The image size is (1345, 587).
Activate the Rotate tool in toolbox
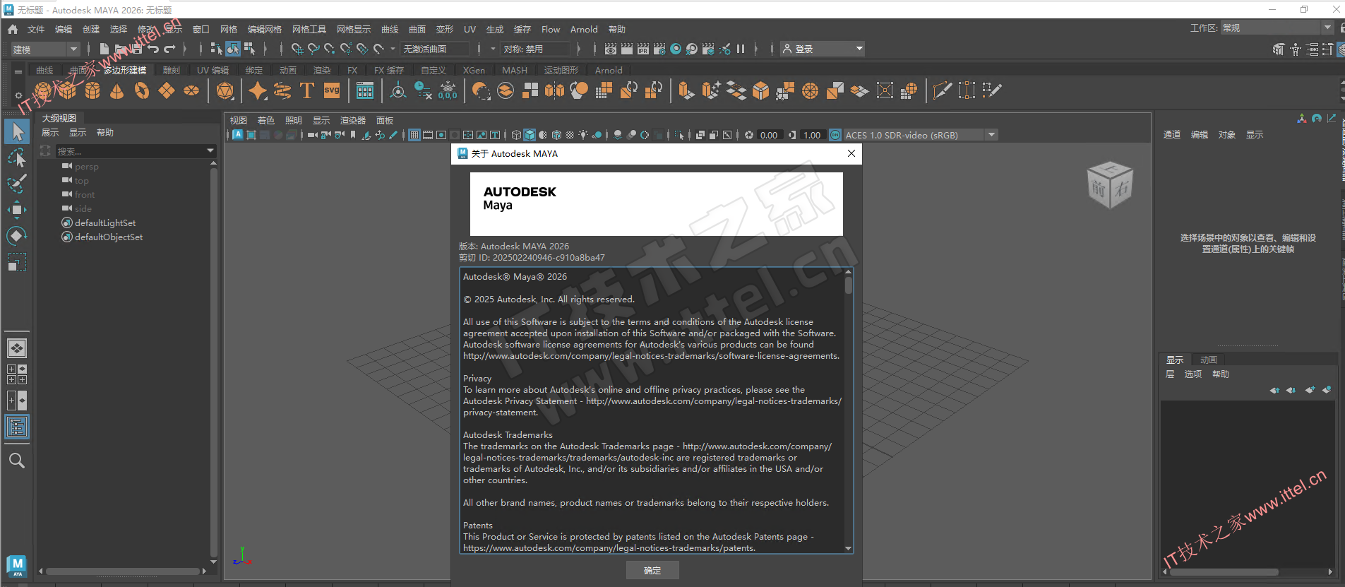(x=17, y=236)
